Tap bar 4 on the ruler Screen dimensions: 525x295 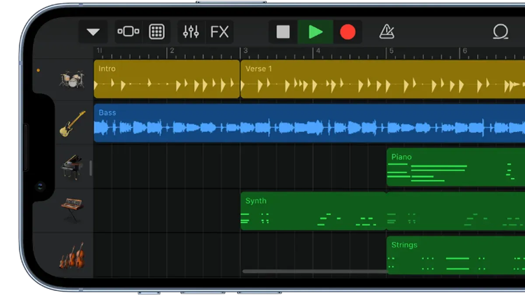point(318,51)
